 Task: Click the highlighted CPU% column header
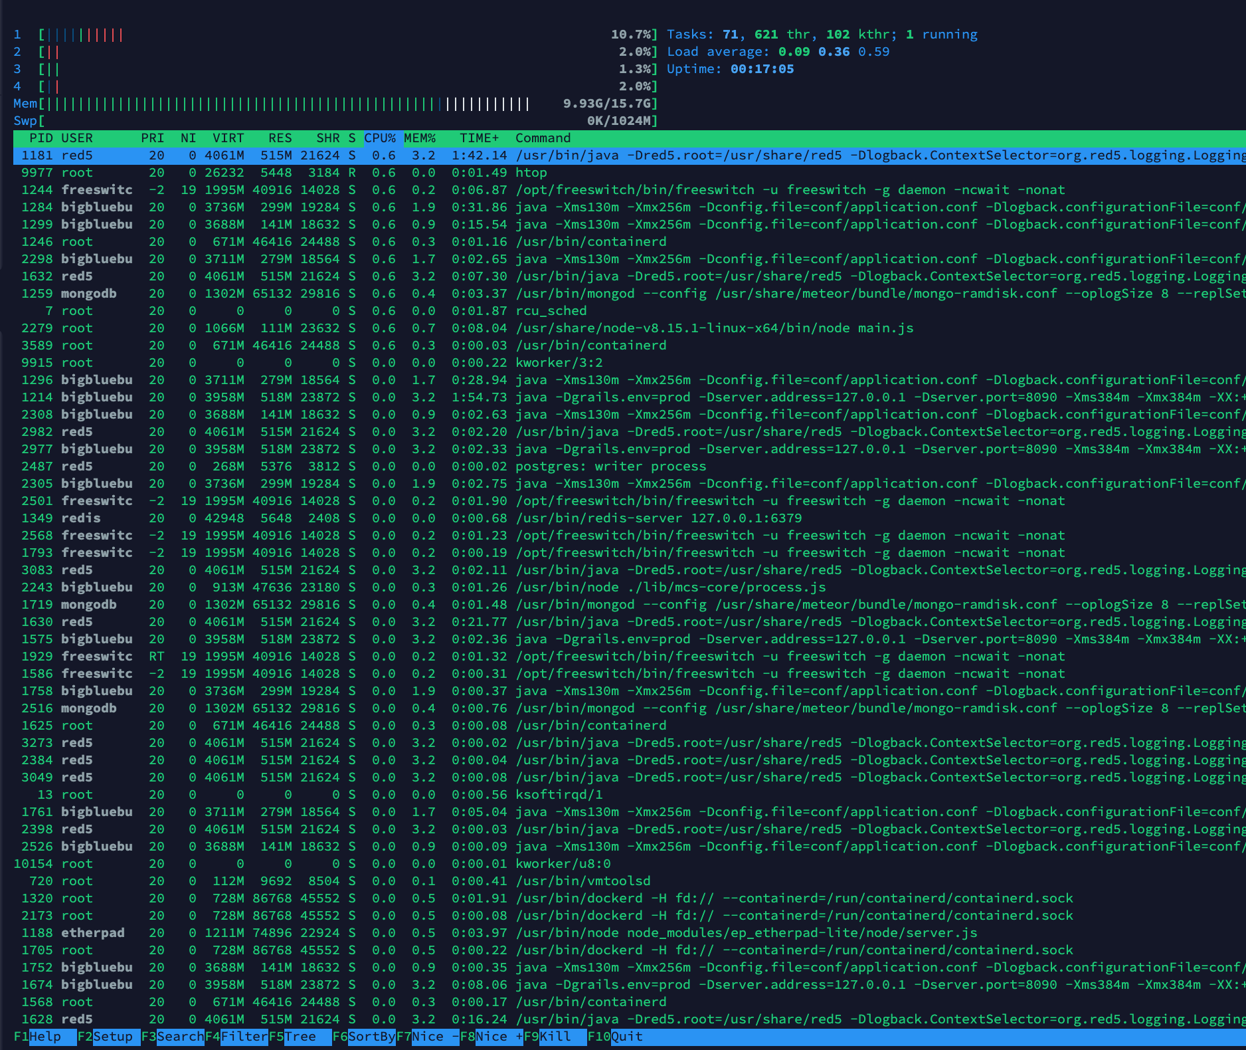pyautogui.click(x=380, y=138)
